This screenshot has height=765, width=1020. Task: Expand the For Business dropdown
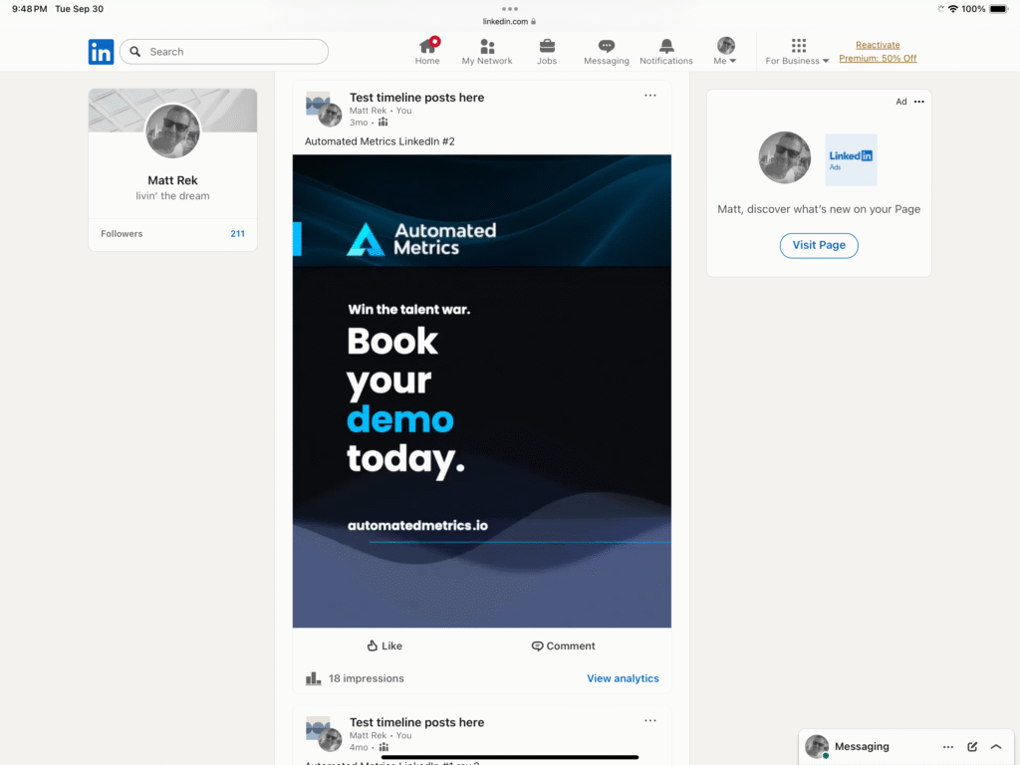[798, 52]
